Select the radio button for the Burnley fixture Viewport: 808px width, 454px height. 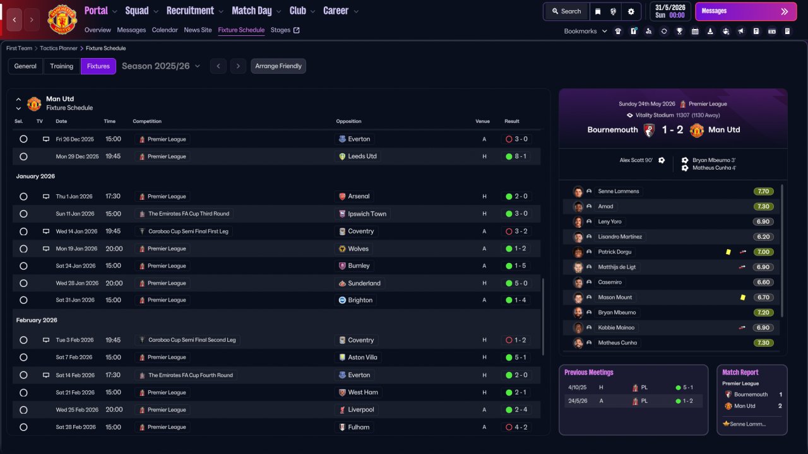click(x=23, y=265)
